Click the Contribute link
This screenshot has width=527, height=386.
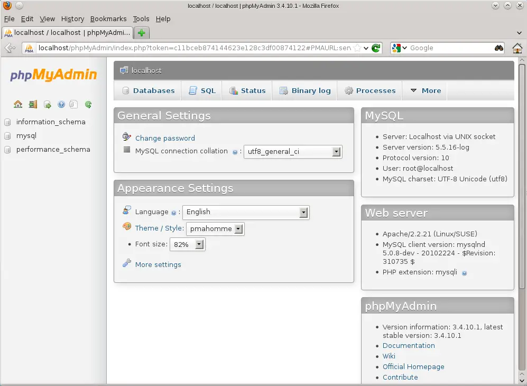click(x=400, y=377)
